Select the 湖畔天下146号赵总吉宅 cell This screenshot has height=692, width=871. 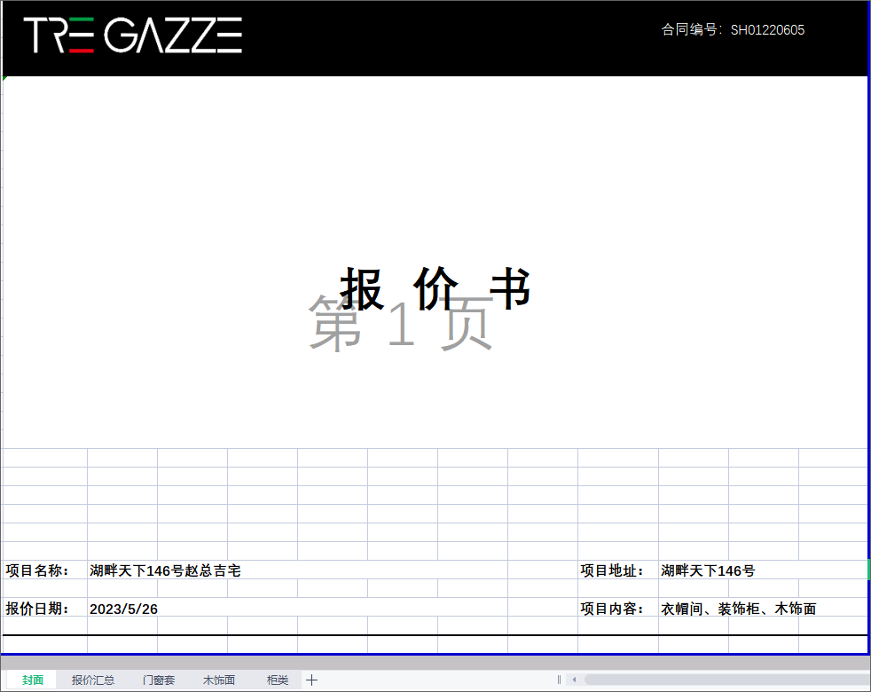pyautogui.click(x=297, y=570)
